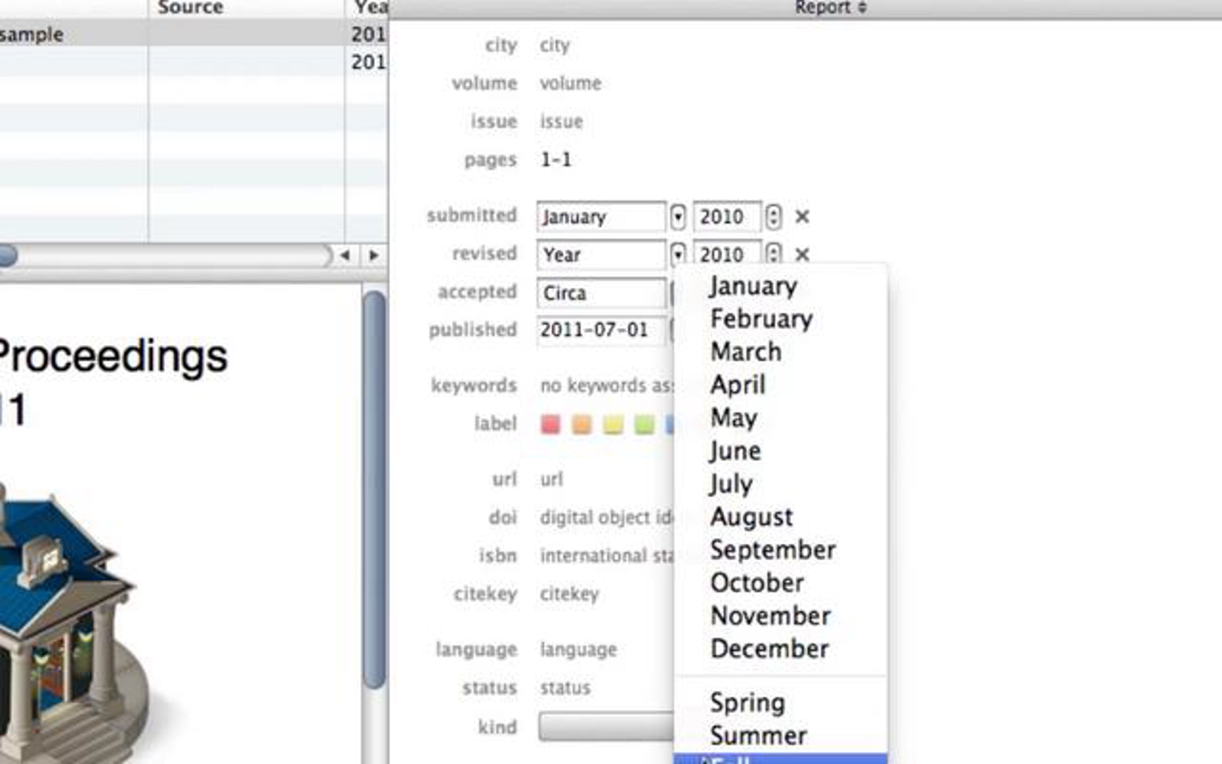The width and height of the screenshot is (1222, 764).
Task: Open the Report type popup
Action: coord(830,7)
